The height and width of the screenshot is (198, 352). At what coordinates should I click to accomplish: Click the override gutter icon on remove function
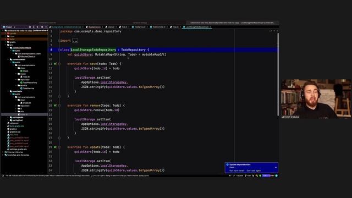click(55, 106)
